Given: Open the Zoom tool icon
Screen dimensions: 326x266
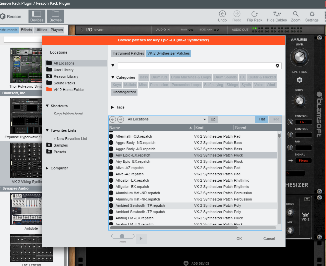Looking at the screenshot, I should coord(296,14).
